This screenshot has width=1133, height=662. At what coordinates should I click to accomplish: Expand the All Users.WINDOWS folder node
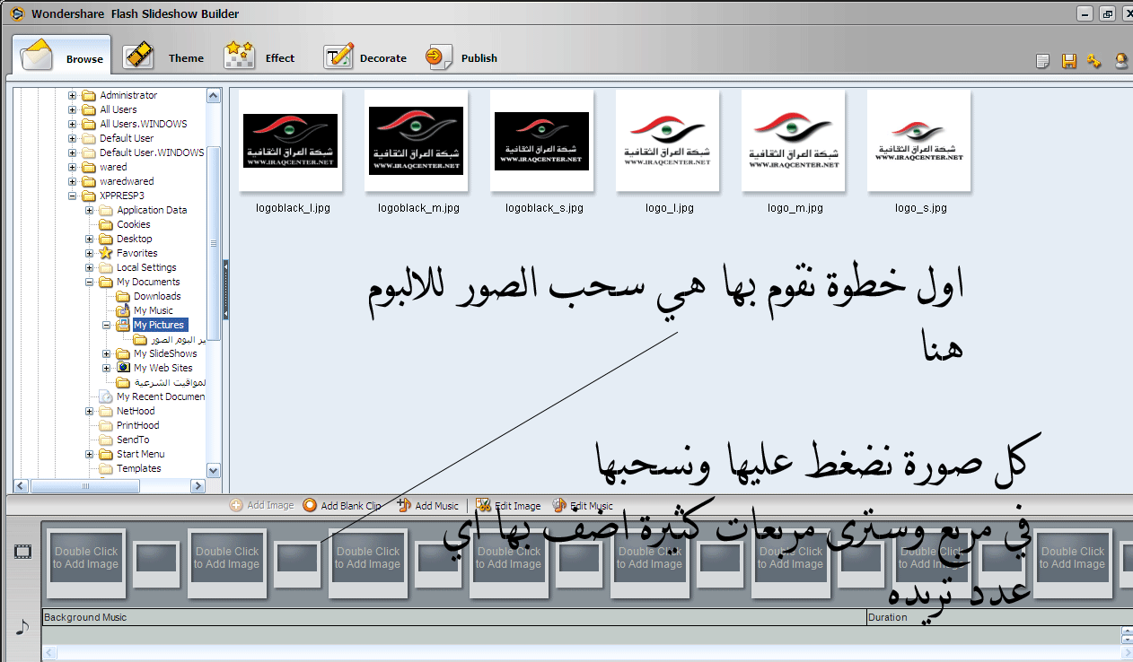(73, 124)
